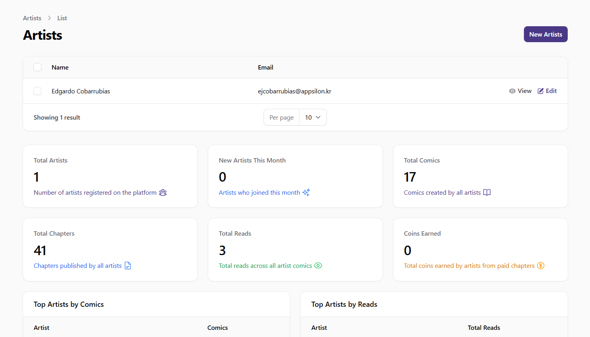Click the eye icon beside View
Screen dimensions: 590x337
point(512,91)
